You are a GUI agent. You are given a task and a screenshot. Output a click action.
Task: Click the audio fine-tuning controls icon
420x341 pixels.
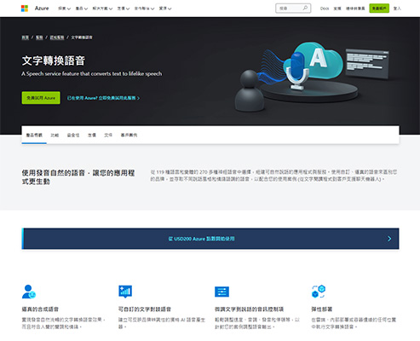click(222, 292)
